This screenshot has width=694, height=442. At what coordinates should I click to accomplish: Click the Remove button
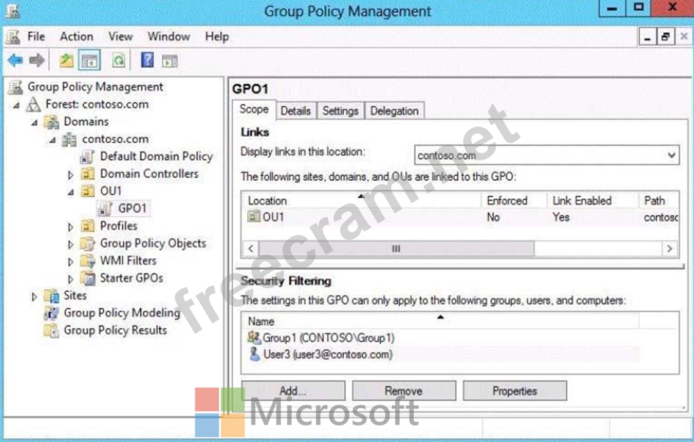coord(403,391)
